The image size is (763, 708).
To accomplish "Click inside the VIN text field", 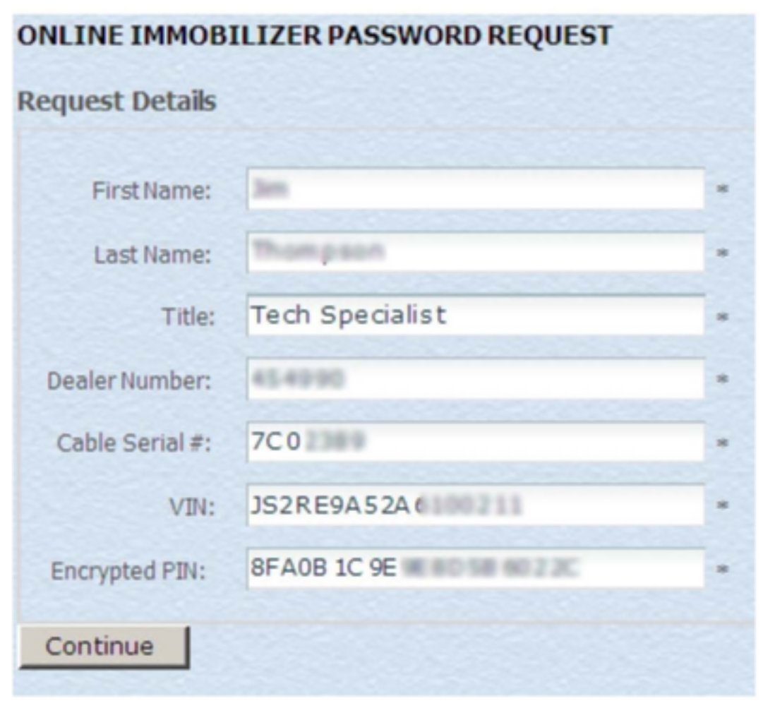I will (x=475, y=505).
